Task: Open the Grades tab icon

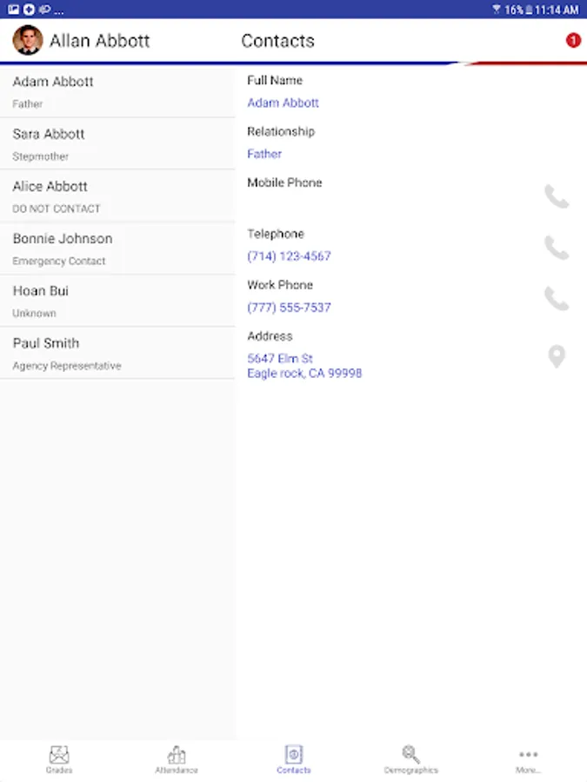Action: pos(59,759)
